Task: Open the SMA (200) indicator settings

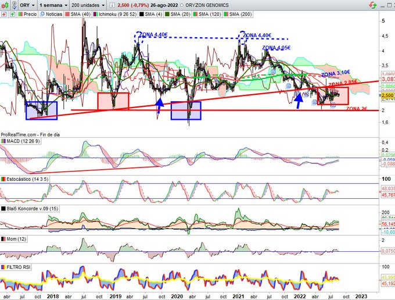Action: click(238, 15)
